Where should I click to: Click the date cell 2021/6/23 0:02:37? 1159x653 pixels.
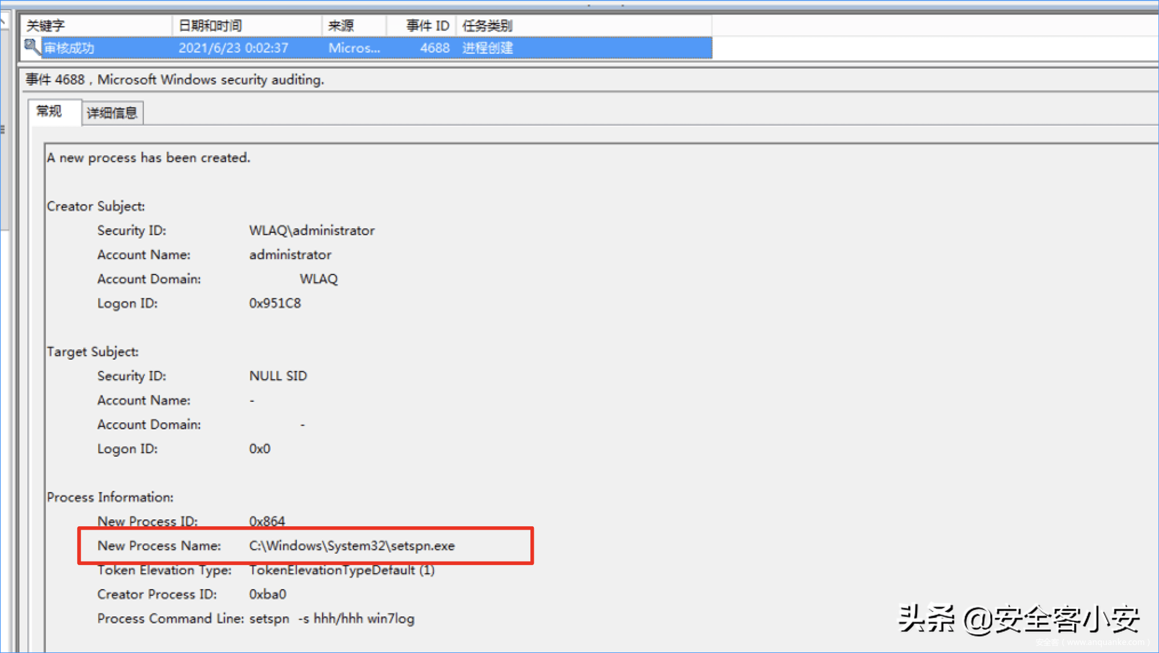pyautogui.click(x=234, y=48)
